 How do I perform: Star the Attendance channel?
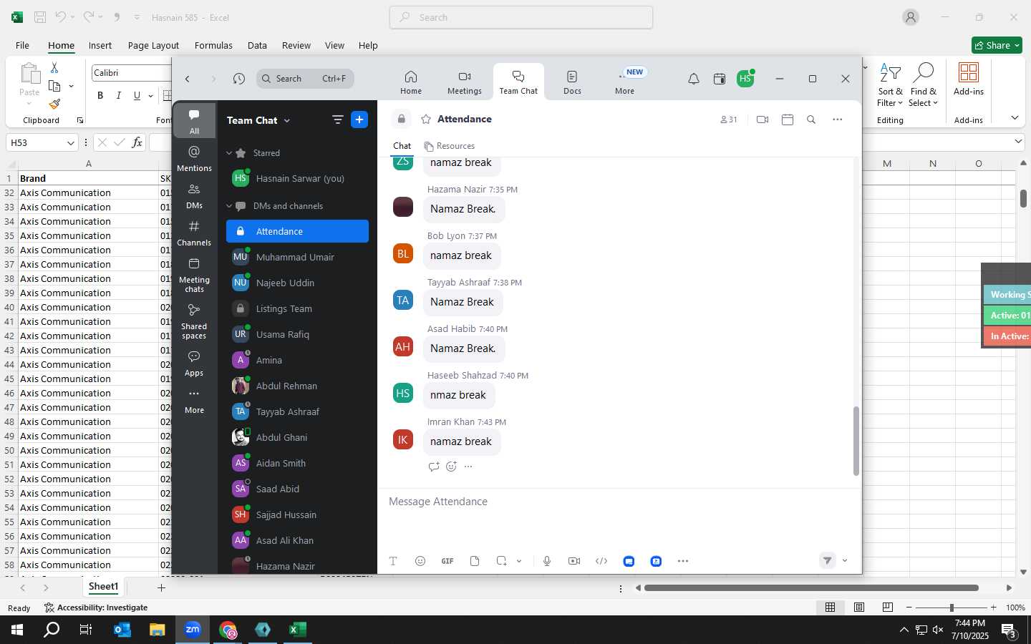(x=426, y=119)
